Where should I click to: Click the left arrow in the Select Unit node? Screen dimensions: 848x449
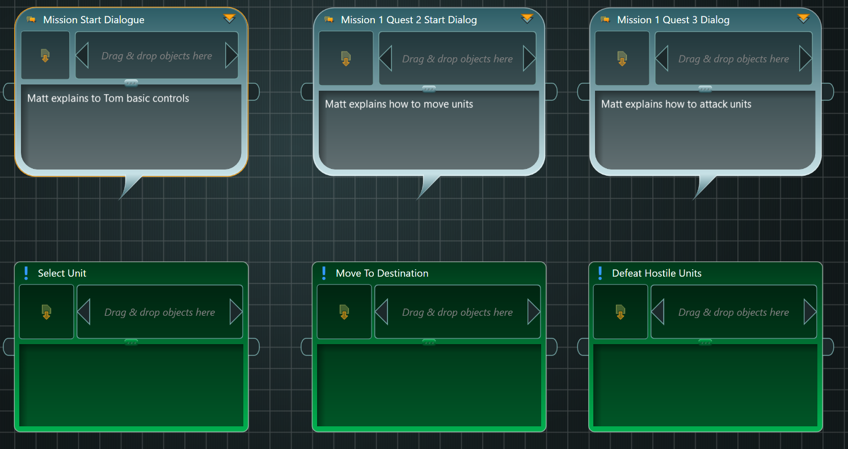(x=84, y=312)
